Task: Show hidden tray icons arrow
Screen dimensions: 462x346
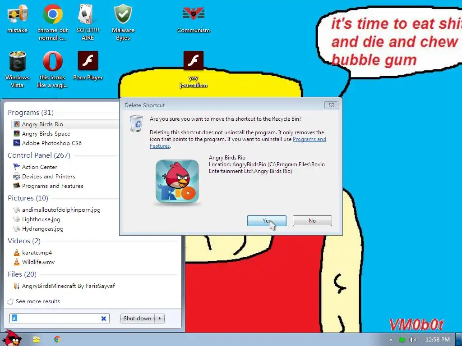Action: click(391, 340)
